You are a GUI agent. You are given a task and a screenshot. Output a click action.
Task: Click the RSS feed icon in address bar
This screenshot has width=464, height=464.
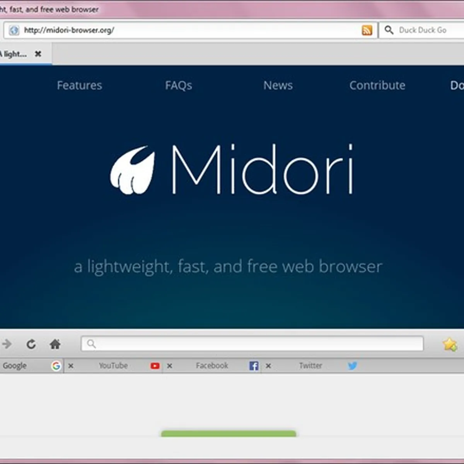[367, 30]
